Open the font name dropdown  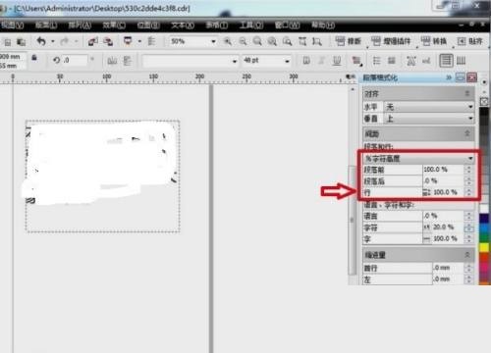click(x=235, y=61)
